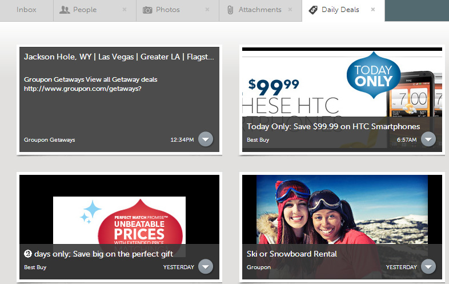The width and height of the screenshot is (449, 284).
Task: Expand the Groupon Getaways card dropdown arrow
Action: [x=206, y=139]
